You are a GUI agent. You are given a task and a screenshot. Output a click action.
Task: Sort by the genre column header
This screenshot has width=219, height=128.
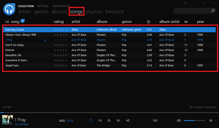[126, 22]
